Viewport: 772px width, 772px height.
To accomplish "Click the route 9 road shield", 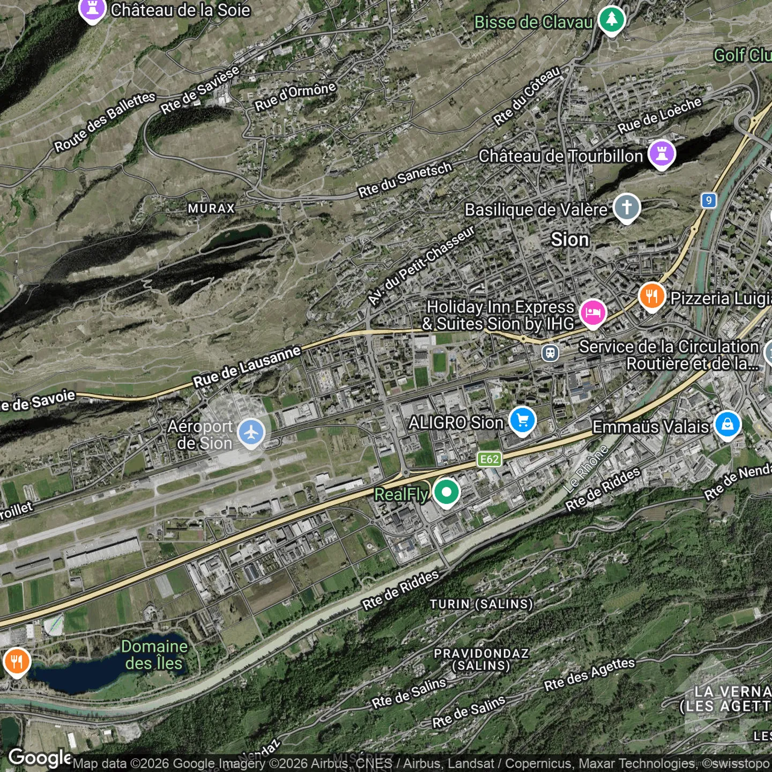I will click(x=709, y=201).
